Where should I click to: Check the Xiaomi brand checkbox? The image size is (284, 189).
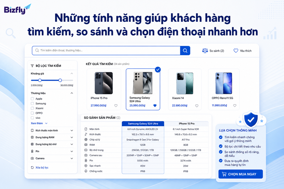pos(32,108)
